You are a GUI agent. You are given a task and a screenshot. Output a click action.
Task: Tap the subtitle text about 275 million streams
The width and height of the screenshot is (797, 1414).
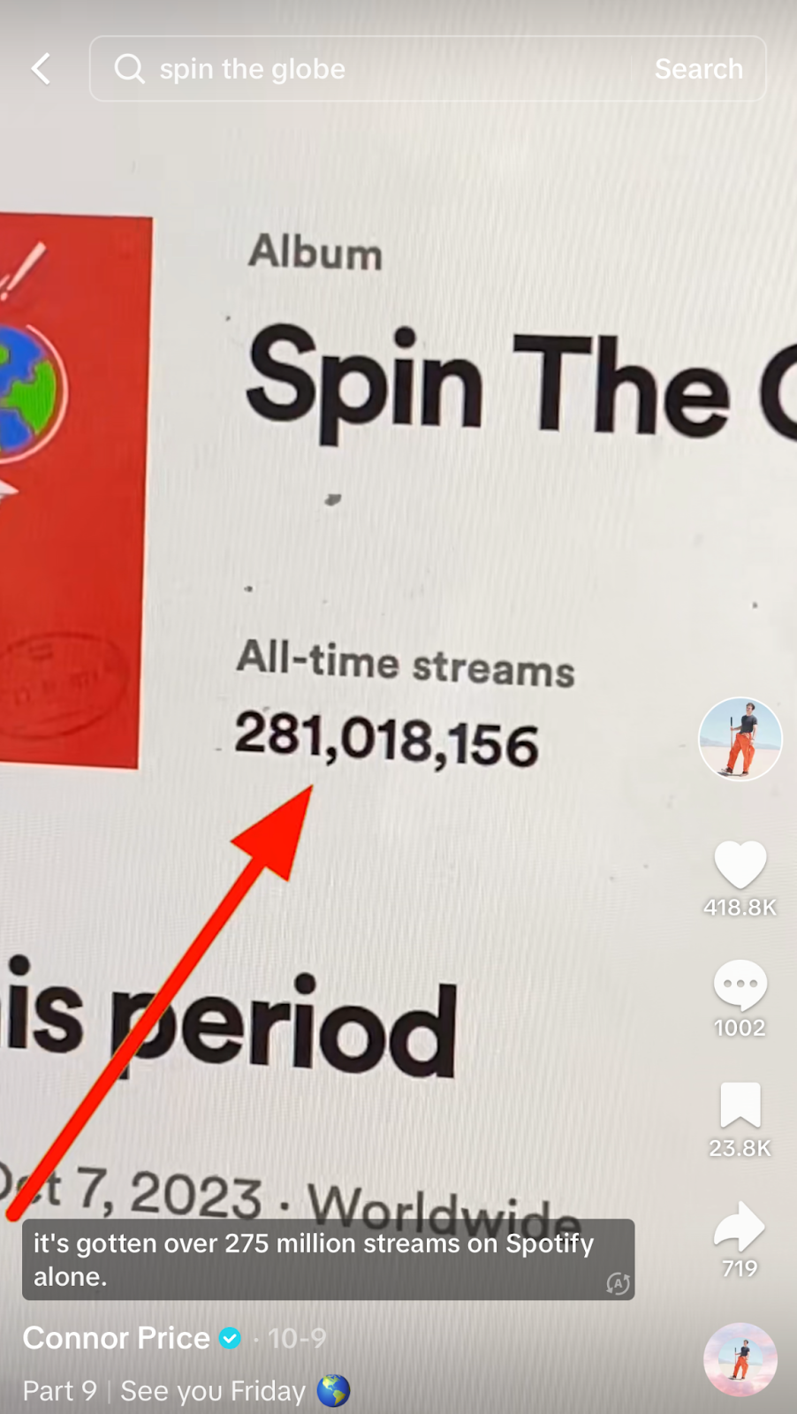pyautogui.click(x=314, y=1259)
